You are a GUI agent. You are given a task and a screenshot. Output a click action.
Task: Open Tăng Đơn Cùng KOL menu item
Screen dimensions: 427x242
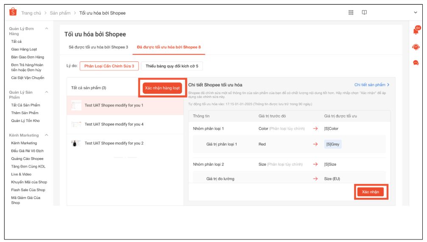[x=28, y=167]
